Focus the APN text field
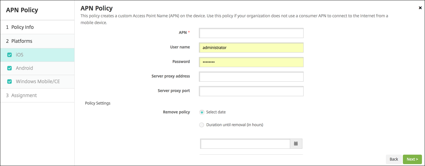Screen dimensions: 425x166 (x=251, y=33)
